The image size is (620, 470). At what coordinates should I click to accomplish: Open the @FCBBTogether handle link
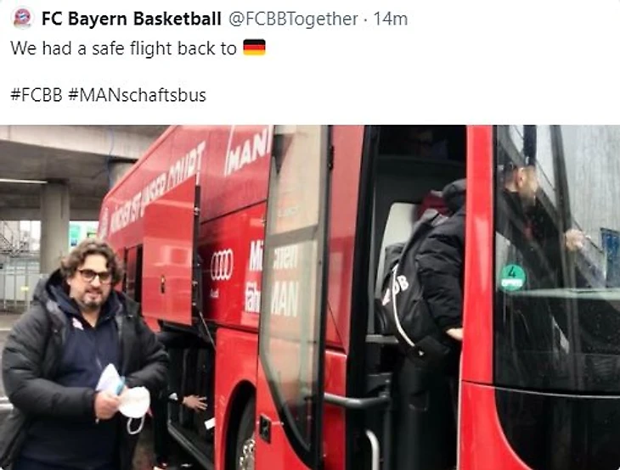pos(293,19)
